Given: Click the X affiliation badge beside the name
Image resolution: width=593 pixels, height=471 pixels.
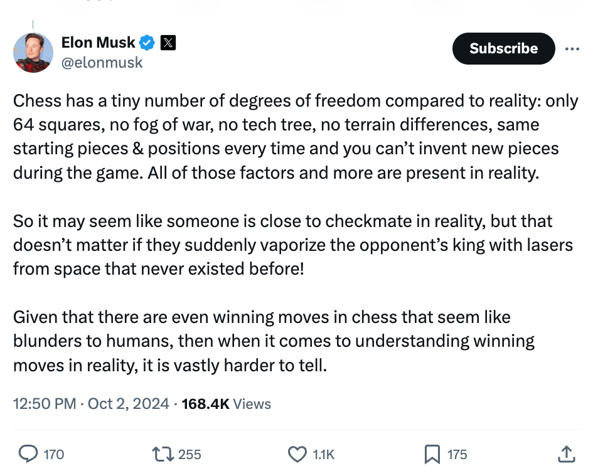Looking at the screenshot, I should pyautogui.click(x=168, y=43).
